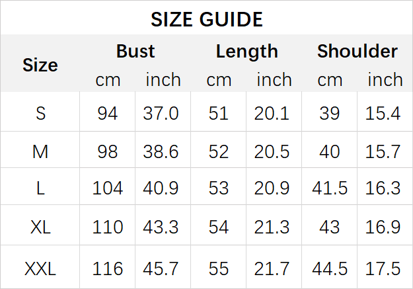Click the 21.7 inch length value
413x289 pixels.
tap(272, 268)
